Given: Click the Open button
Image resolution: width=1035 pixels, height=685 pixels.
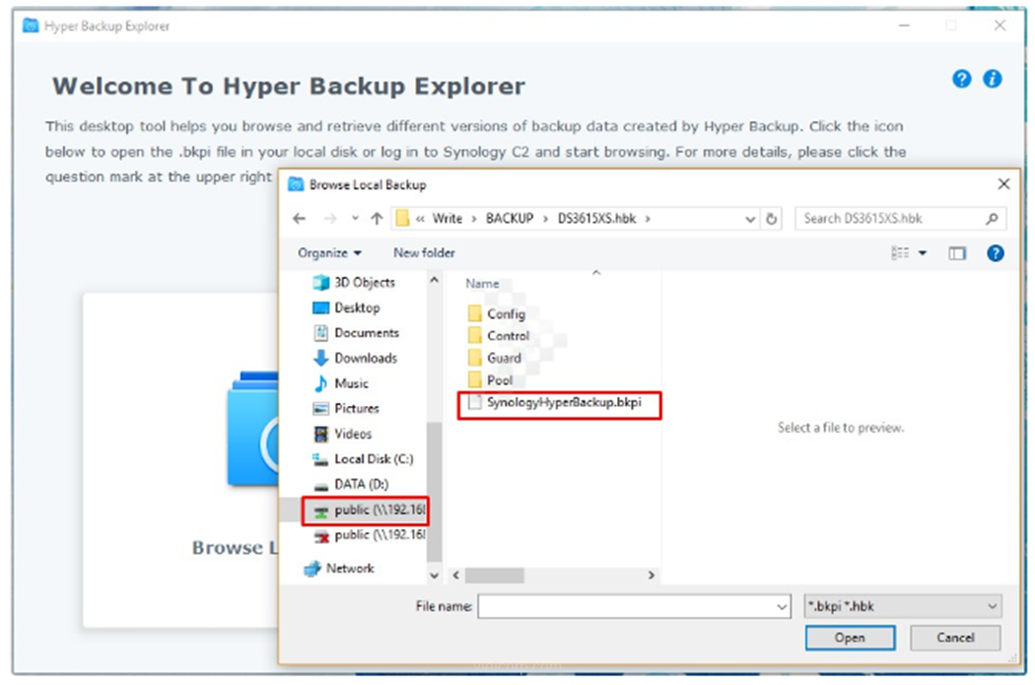Looking at the screenshot, I should [849, 638].
